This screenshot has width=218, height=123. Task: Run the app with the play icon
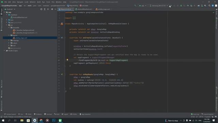click(x=171, y=6)
